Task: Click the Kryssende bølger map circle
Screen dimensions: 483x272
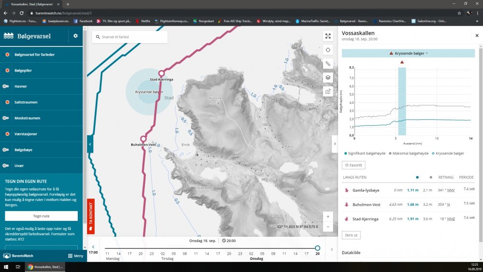Action: 149,92
